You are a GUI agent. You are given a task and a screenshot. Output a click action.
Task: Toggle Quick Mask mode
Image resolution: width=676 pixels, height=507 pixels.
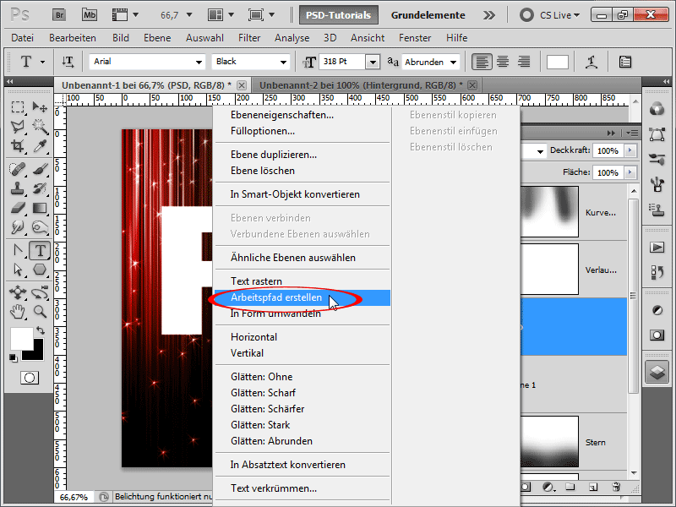pos(30,378)
